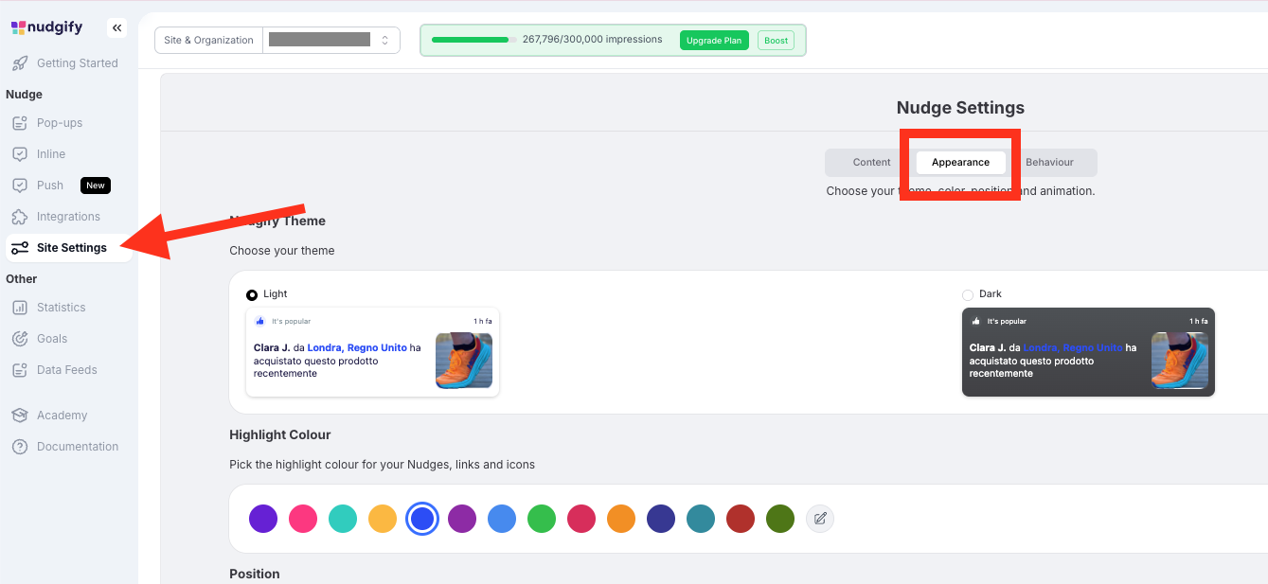This screenshot has width=1268, height=584.
Task: Click thumbs-up icon in Light theme preview
Action: [x=260, y=321]
